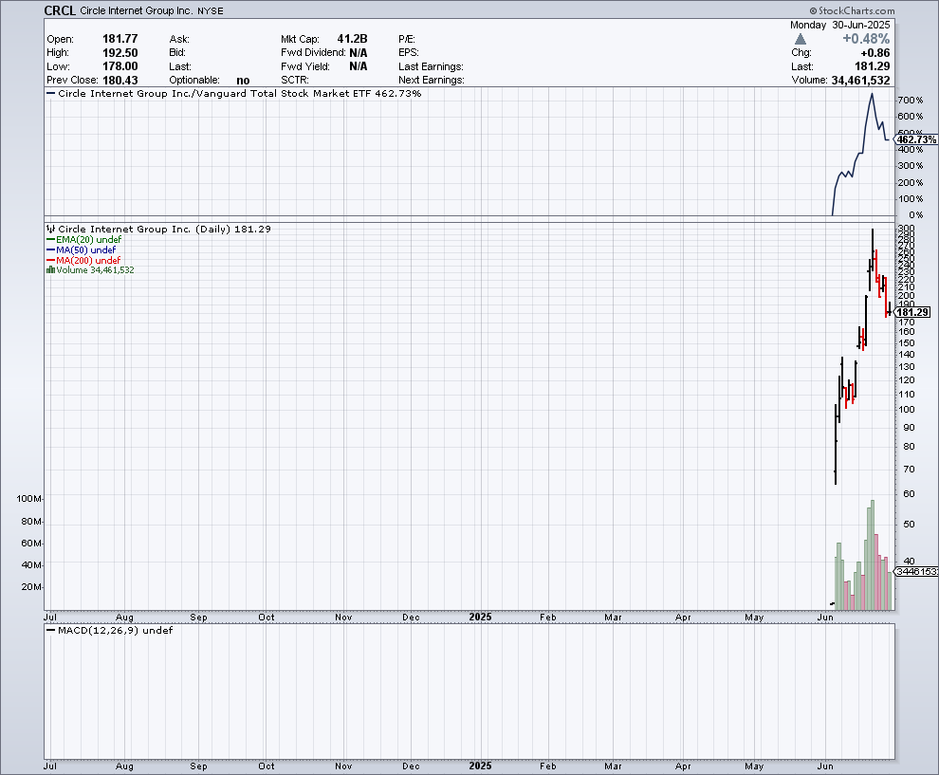Click the Jun label under the price chart
Image resolution: width=939 pixels, height=775 pixels.
click(825, 617)
